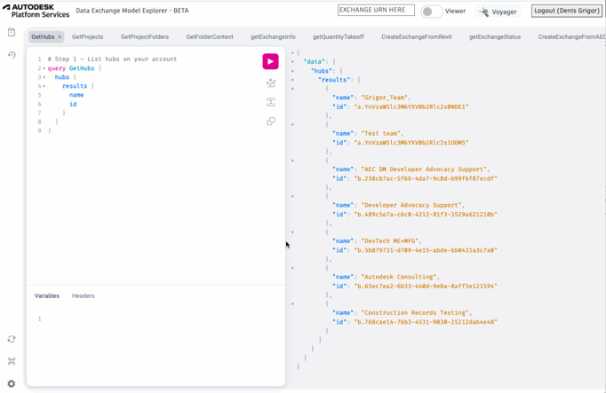Image resolution: width=606 pixels, height=393 pixels.
Task: Toggle the Viewer switch
Action: click(x=431, y=12)
